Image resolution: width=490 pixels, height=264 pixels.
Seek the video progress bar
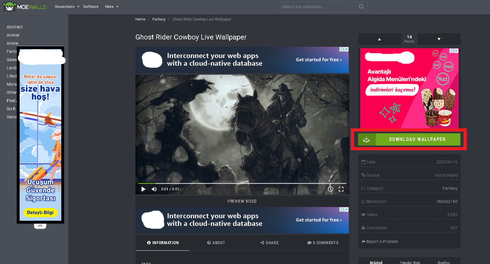tap(242, 183)
